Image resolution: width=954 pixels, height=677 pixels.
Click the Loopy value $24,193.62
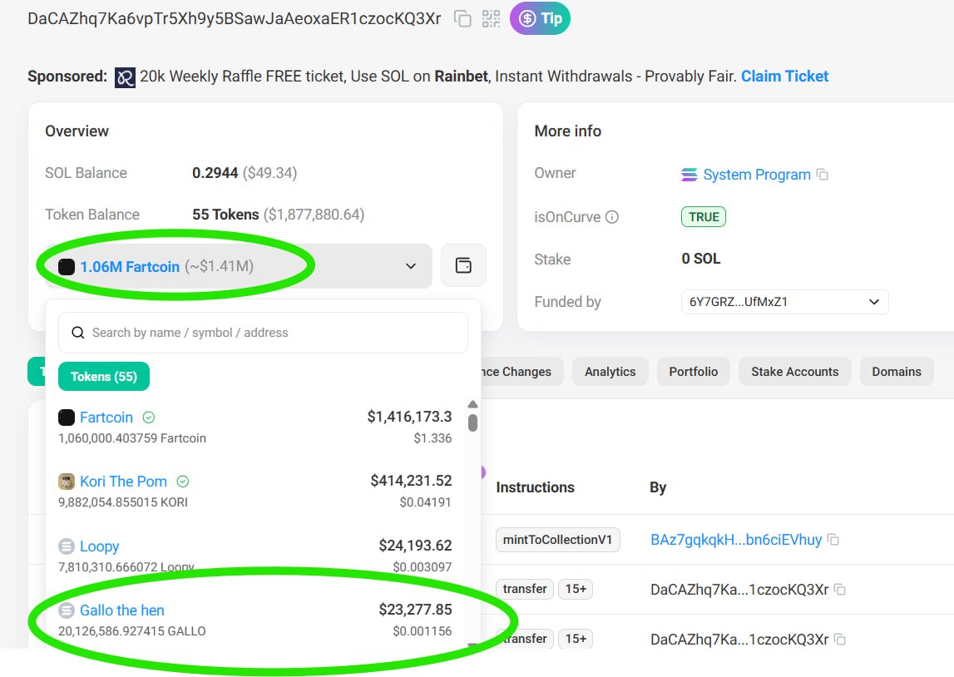coord(416,545)
